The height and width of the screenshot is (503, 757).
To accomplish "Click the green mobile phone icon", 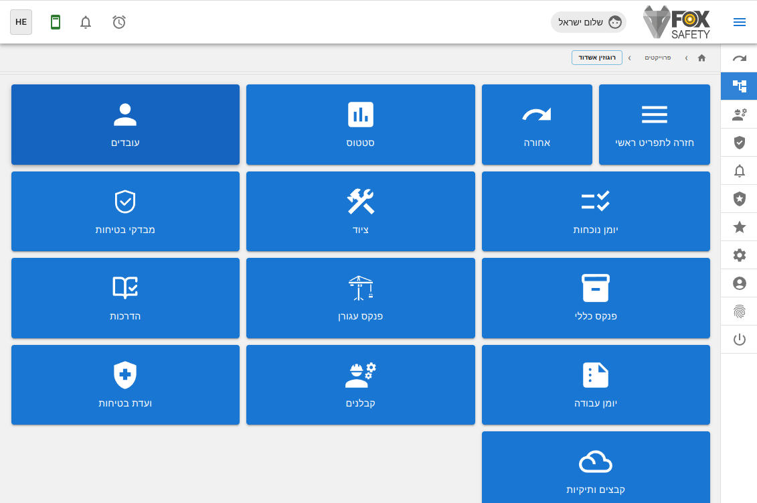I will coord(56,22).
